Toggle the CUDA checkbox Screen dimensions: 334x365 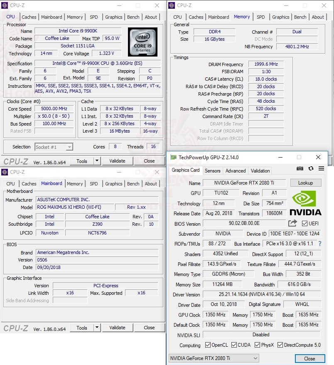[234, 345]
